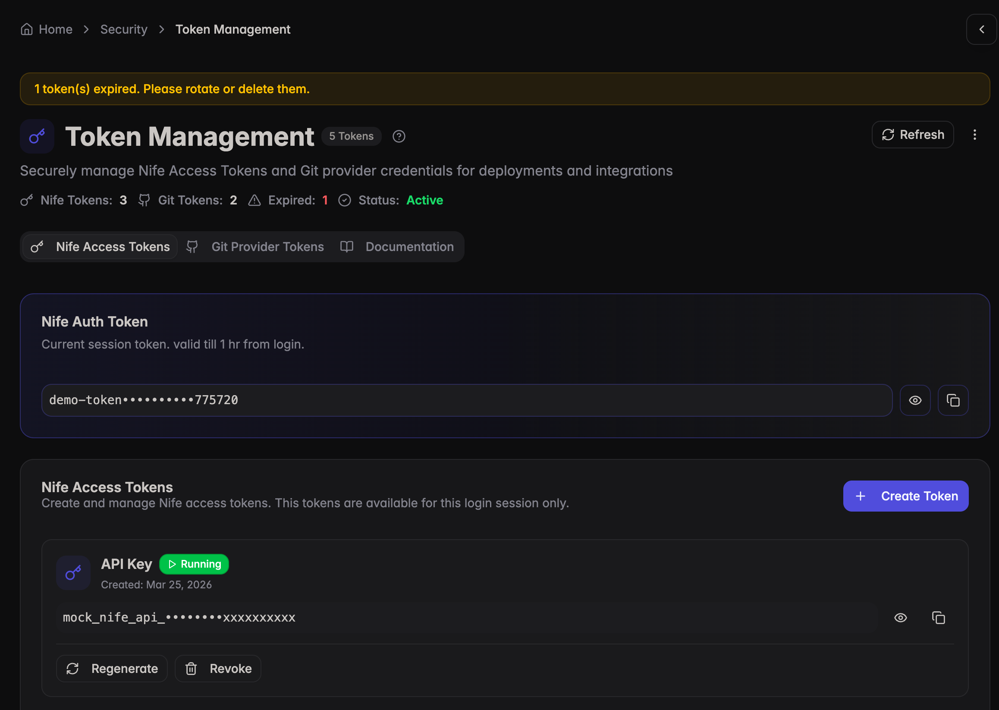The width and height of the screenshot is (999, 710).
Task: Open the three-dot more options menu
Action: tap(974, 135)
